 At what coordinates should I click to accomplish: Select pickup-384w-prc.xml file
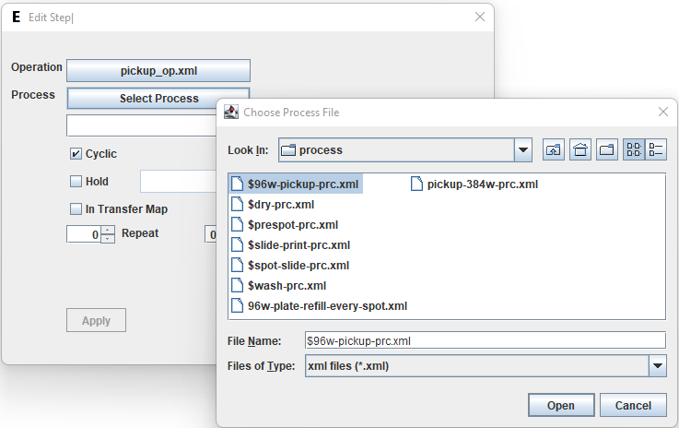(x=482, y=184)
